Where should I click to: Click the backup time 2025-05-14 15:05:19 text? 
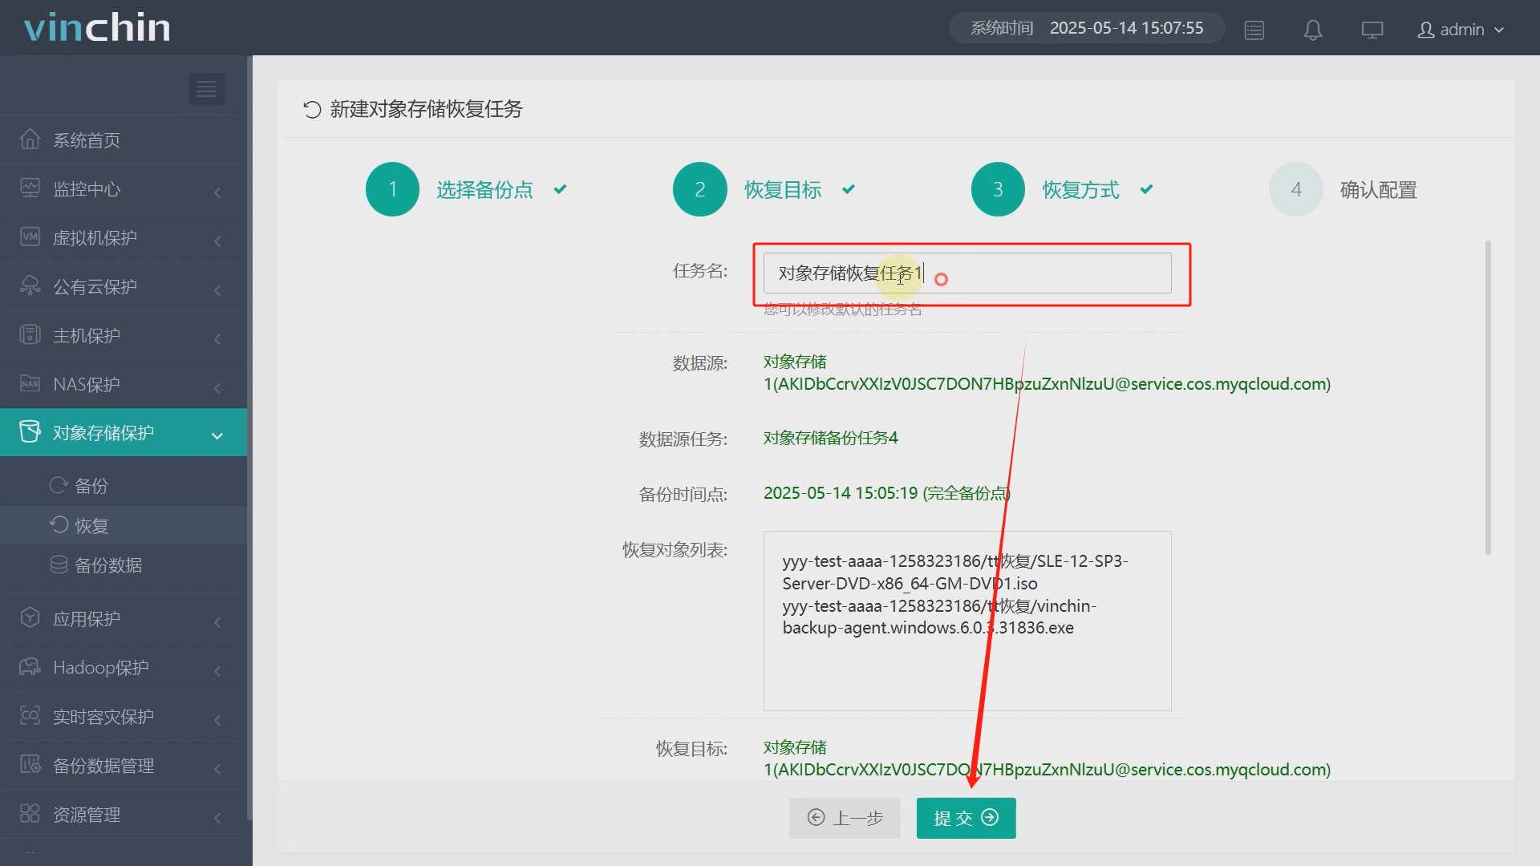tap(886, 493)
